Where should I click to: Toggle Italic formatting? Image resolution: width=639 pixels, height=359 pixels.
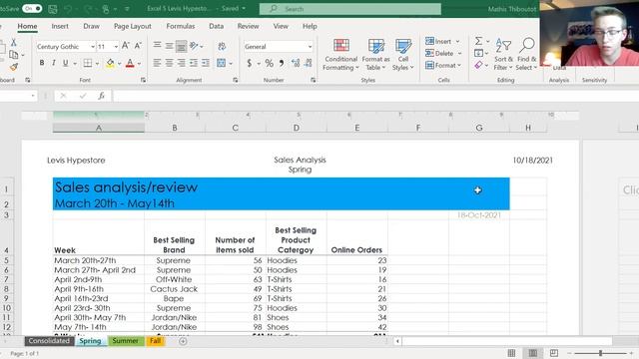click(x=53, y=63)
